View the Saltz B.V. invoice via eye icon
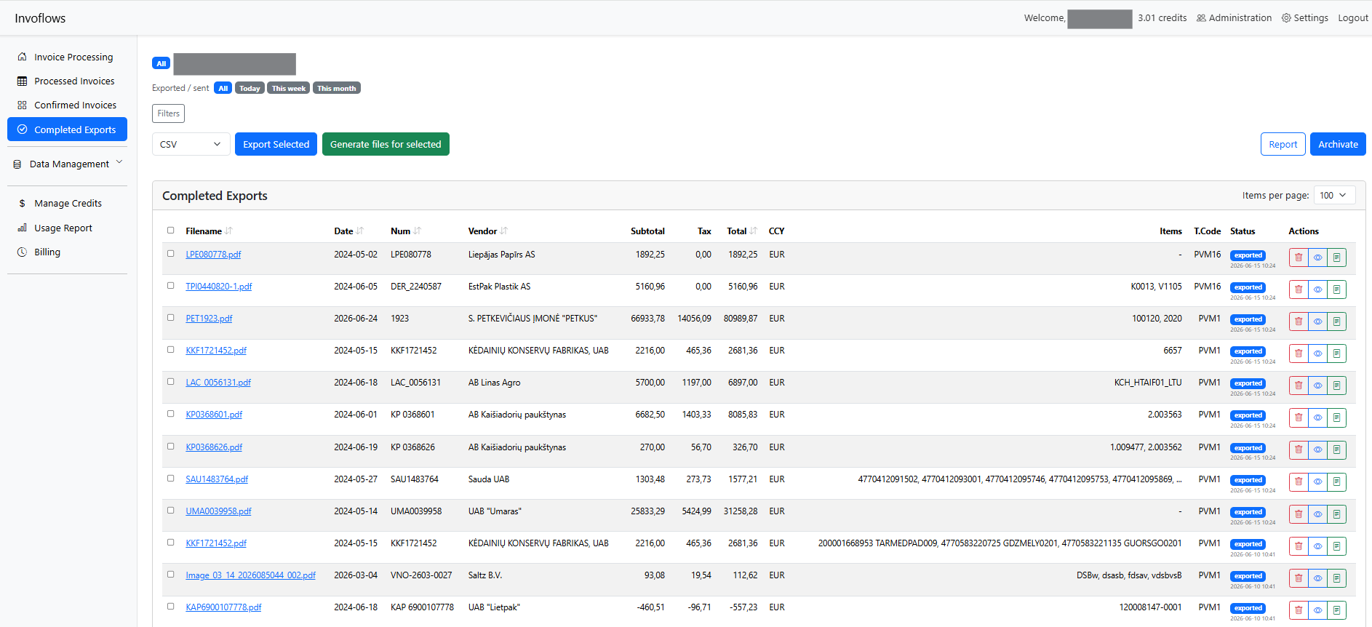Screen dimensions: 1372x627 1317,578
